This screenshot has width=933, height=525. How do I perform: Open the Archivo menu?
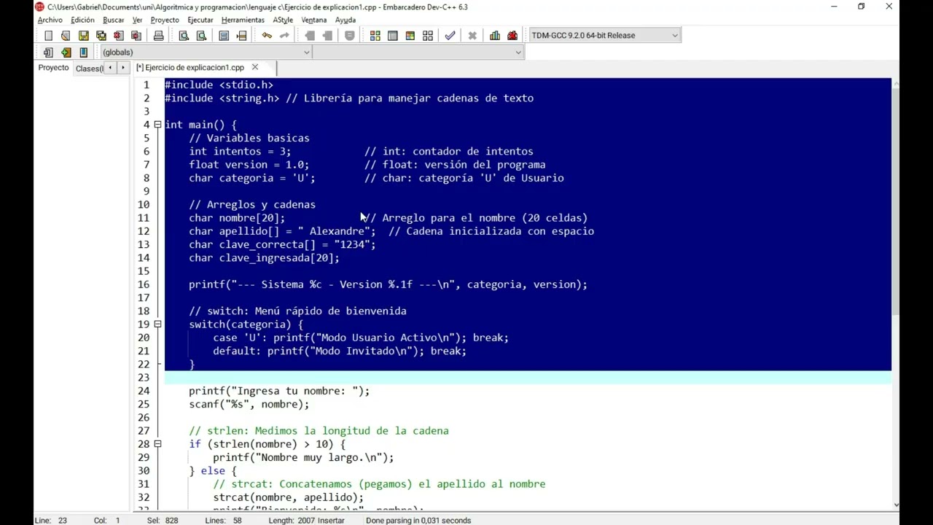click(x=50, y=20)
